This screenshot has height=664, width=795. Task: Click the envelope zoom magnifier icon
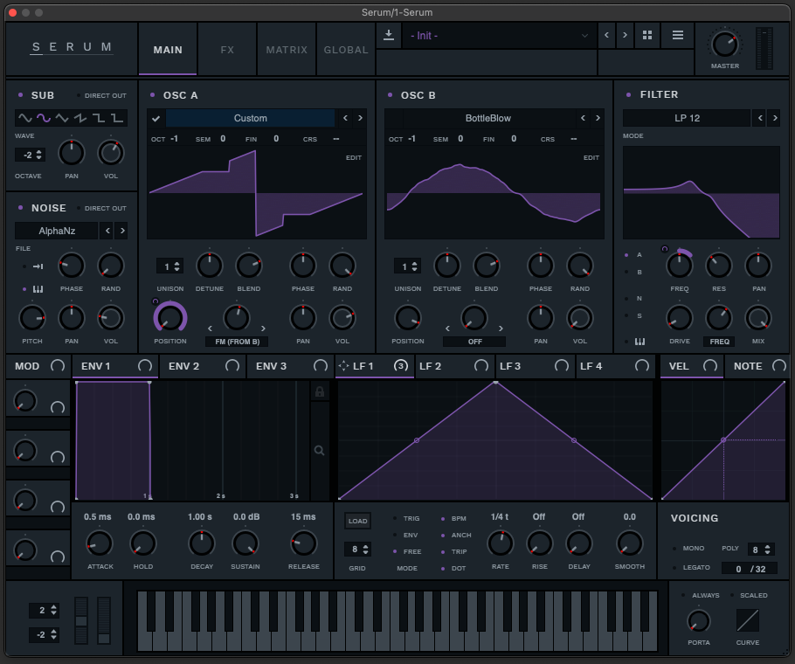click(319, 450)
